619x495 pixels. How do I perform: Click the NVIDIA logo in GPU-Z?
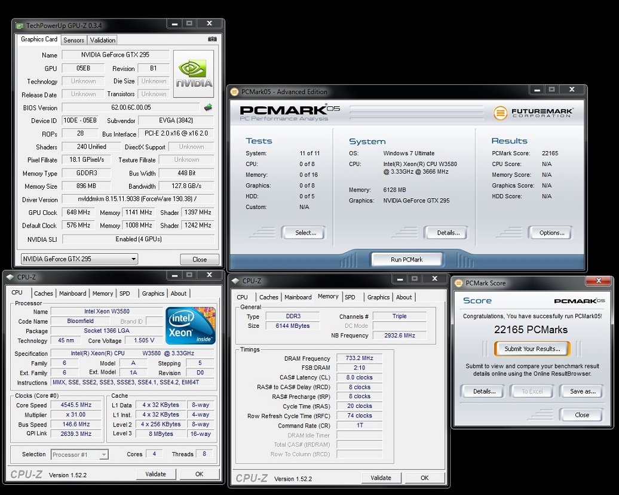(x=194, y=74)
